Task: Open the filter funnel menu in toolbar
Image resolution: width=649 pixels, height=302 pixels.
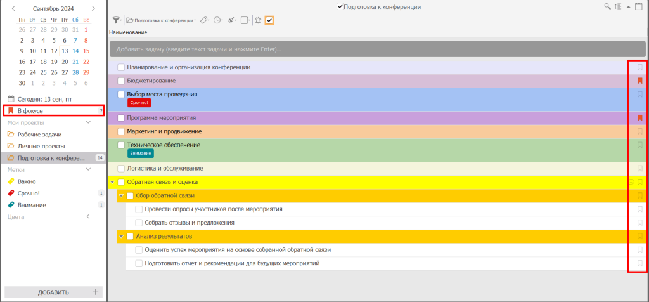Action: 117,20
